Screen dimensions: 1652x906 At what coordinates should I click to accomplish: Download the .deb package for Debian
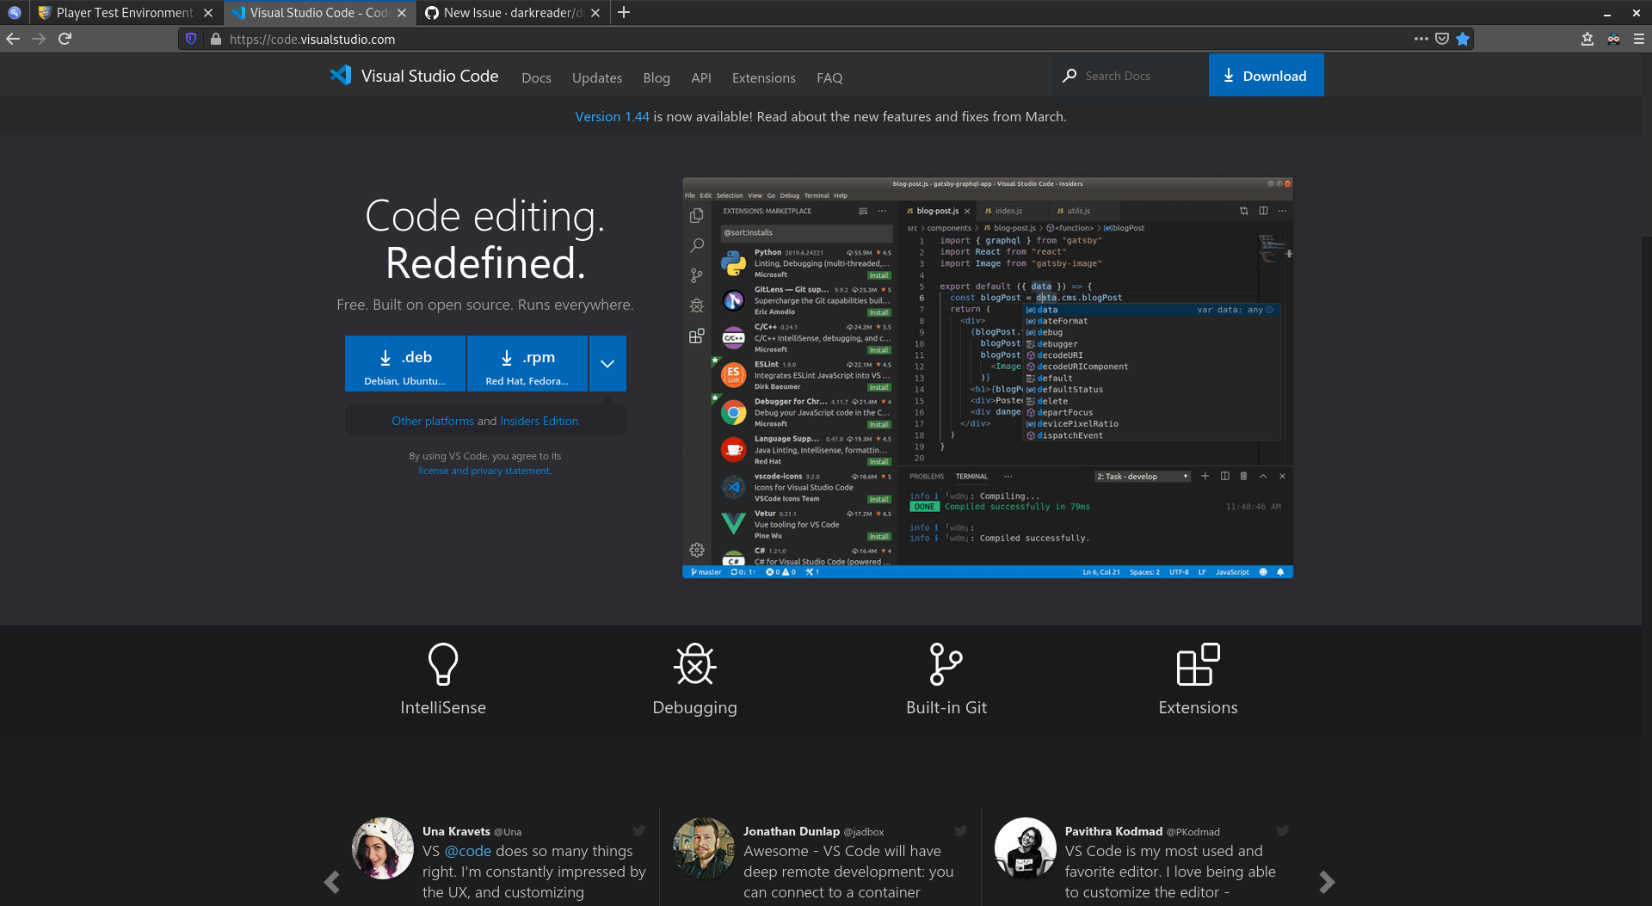click(x=404, y=363)
